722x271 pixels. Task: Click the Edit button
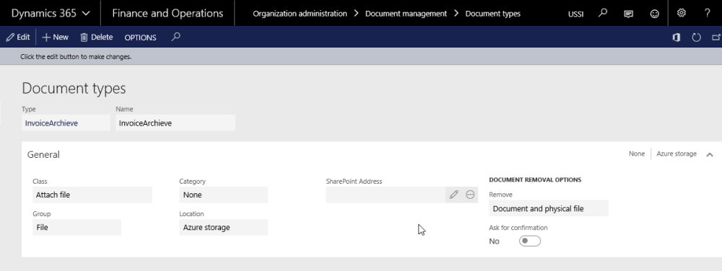pyautogui.click(x=18, y=37)
